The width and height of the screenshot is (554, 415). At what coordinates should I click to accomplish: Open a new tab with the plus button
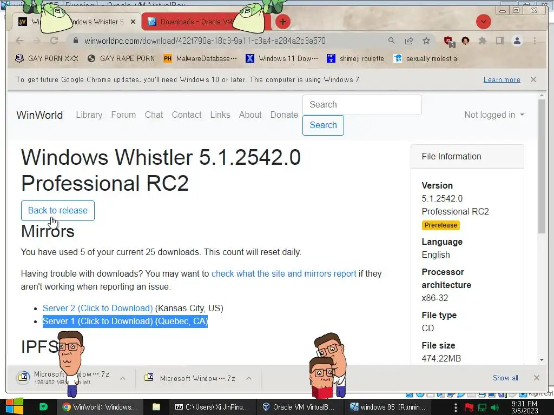[x=282, y=22]
